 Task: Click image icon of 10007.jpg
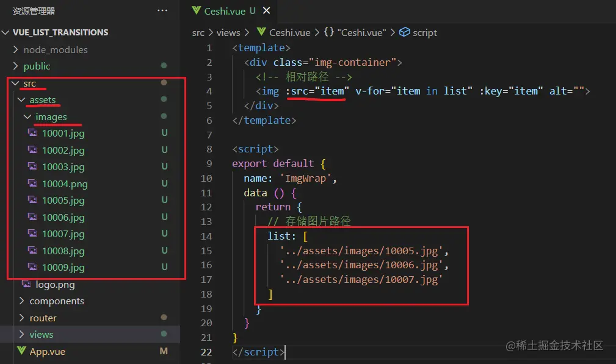click(x=32, y=234)
